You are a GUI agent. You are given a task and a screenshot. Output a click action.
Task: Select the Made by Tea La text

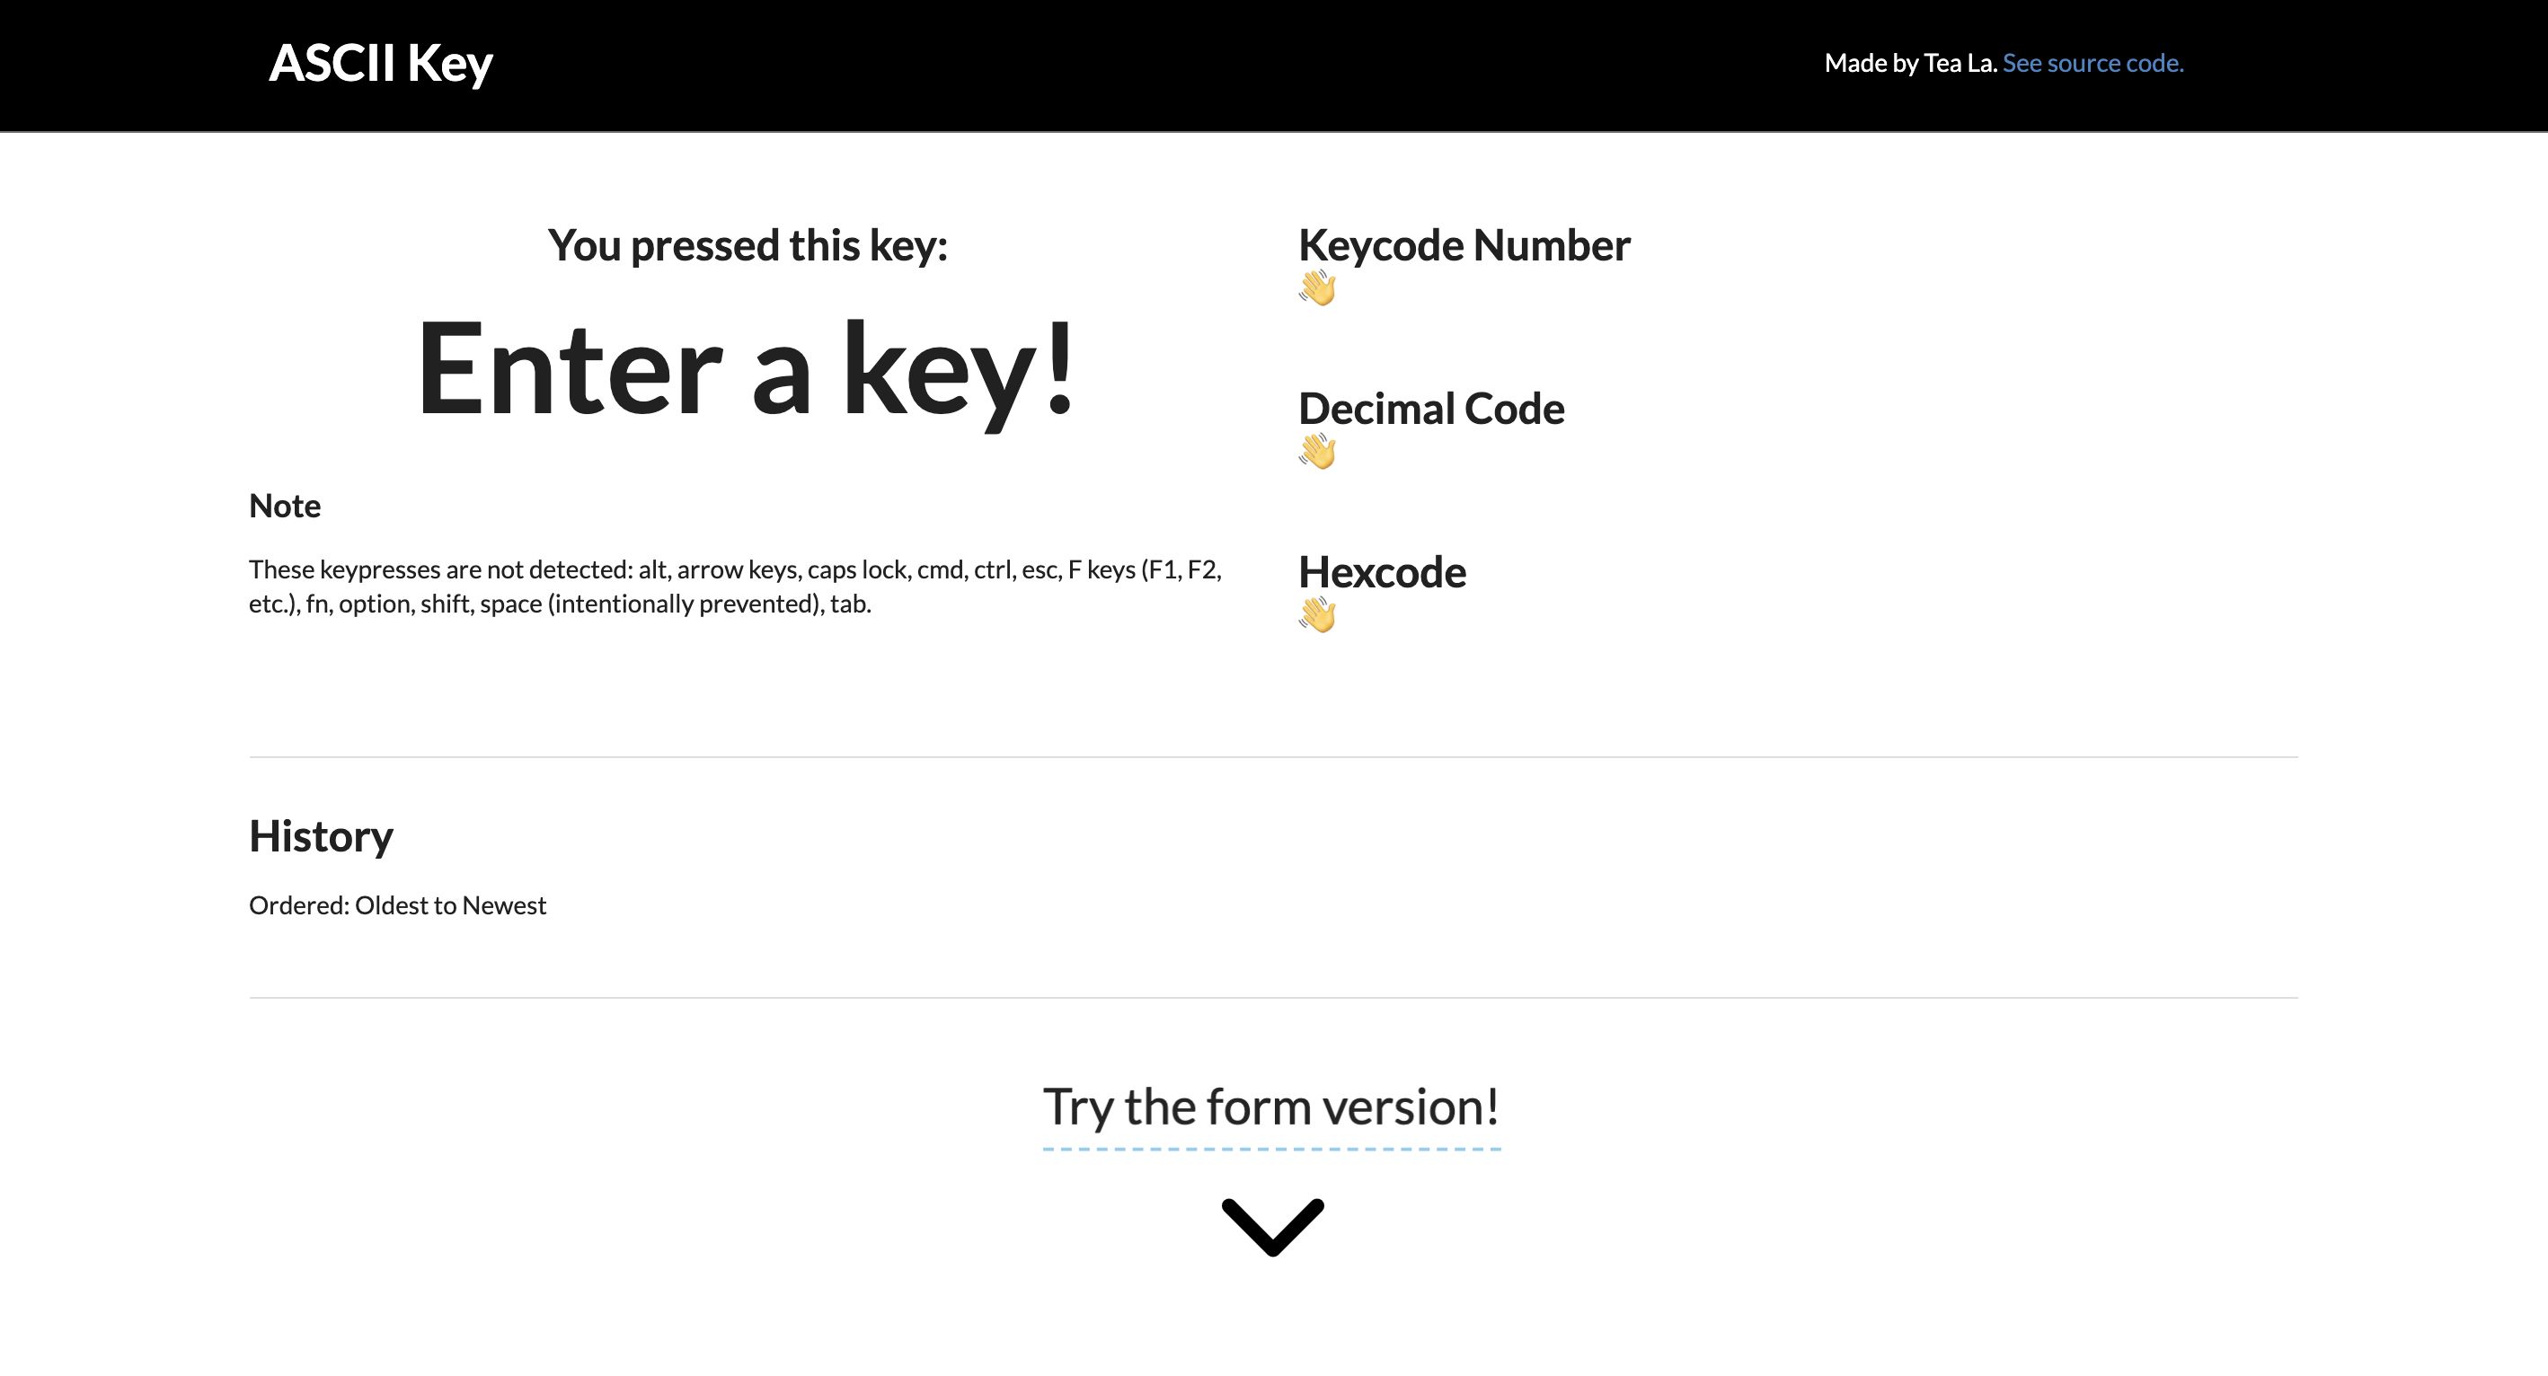[1909, 61]
